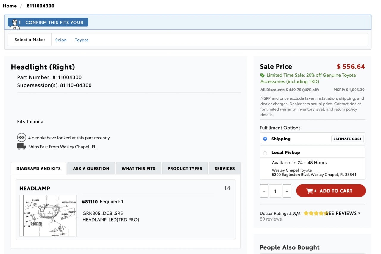Click the green sale tag icon
Screen dimensions: 381x254
(262, 75)
